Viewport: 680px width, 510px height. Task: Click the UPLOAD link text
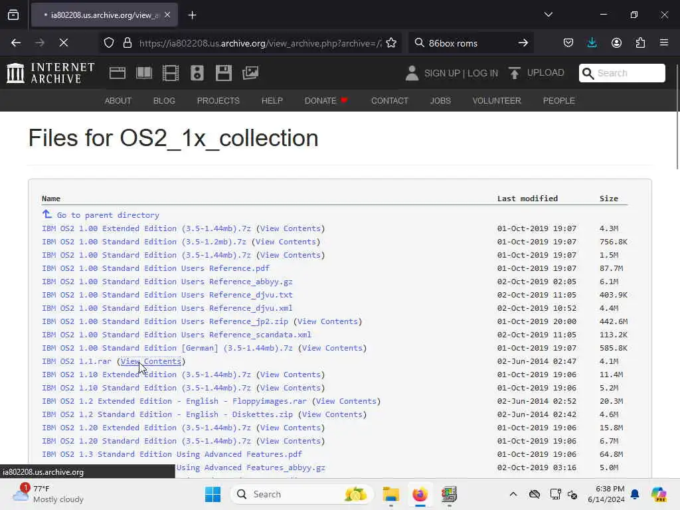pos(546,73)
